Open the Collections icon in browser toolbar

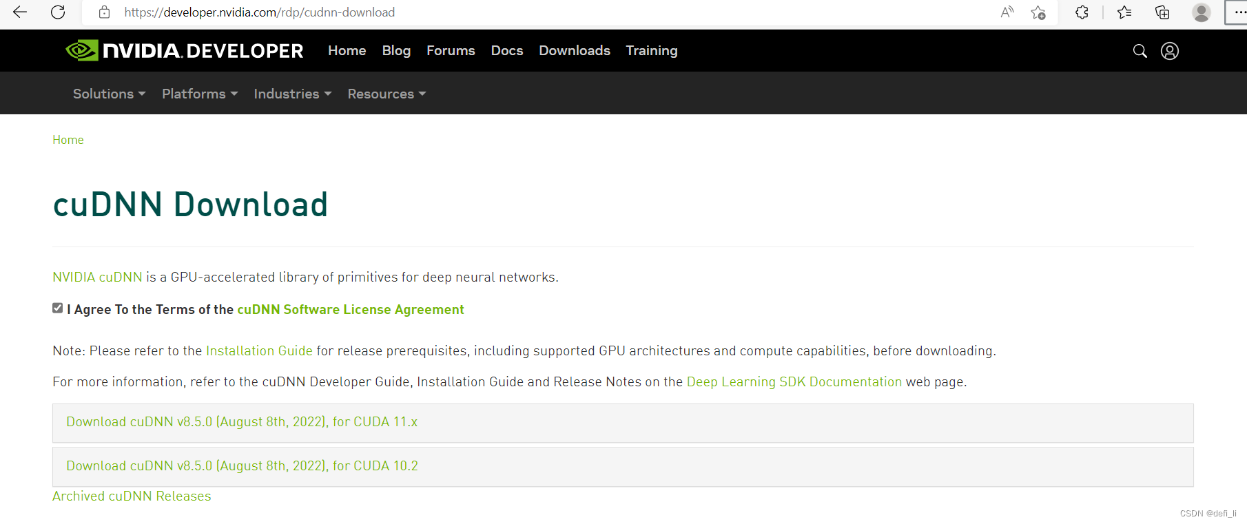1162,12
